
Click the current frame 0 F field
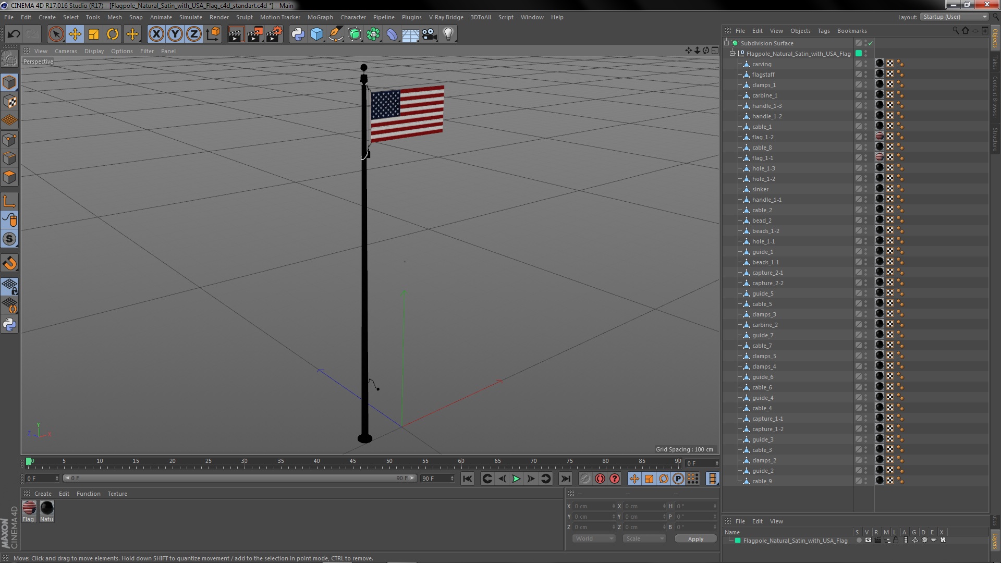tap(42, 479)
